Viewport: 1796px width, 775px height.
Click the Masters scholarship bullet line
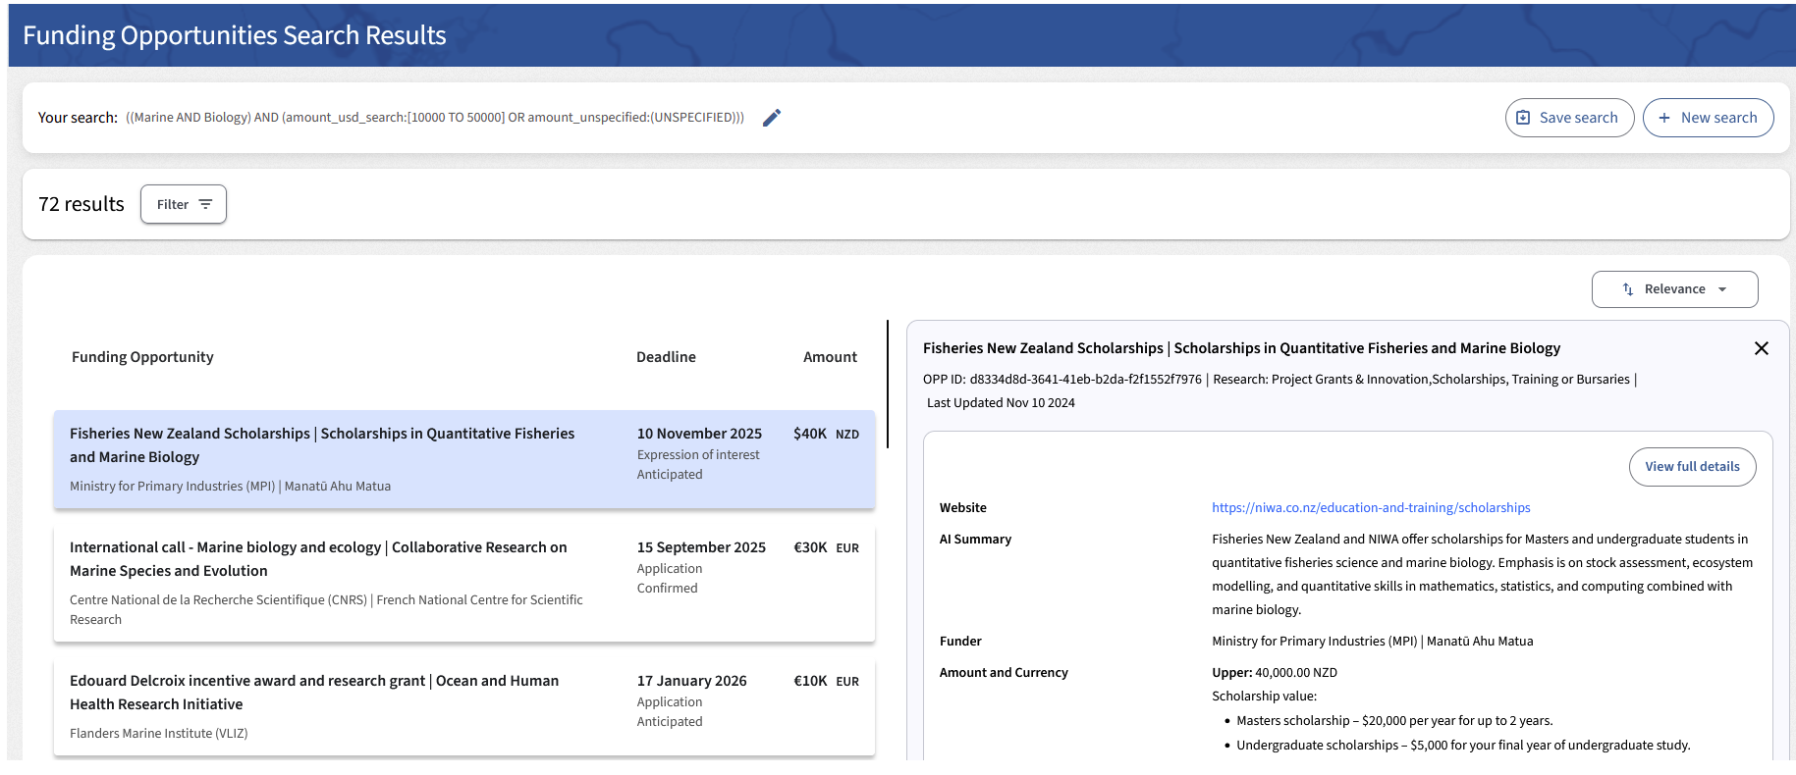[1394, 721]
